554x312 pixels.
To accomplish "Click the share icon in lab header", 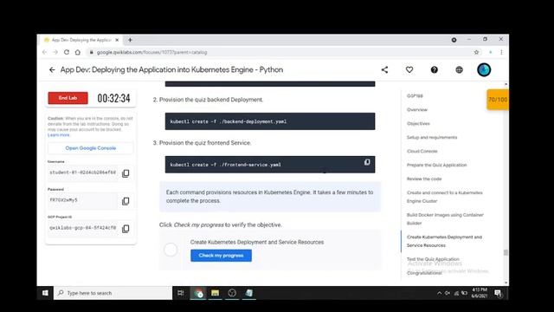I will [x=384, y=70].
